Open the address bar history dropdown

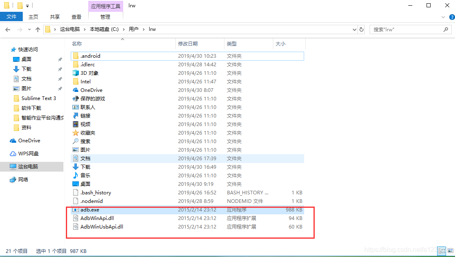(x=354, y=30)
